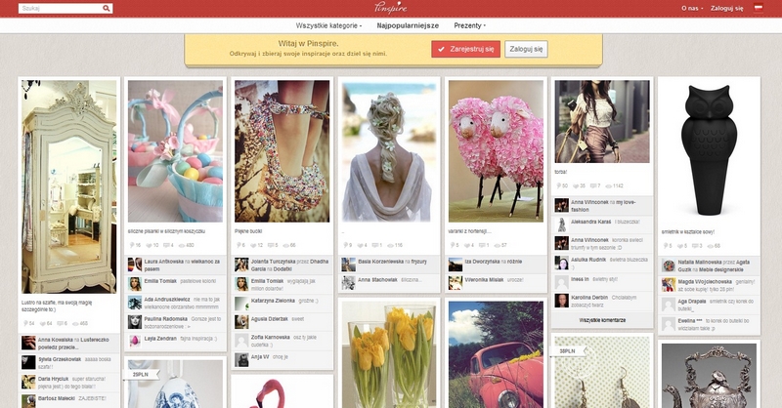This screenshot has width=782, height=408.
Task: Open the pink vintage car pin image
Action: coord(496,354)
